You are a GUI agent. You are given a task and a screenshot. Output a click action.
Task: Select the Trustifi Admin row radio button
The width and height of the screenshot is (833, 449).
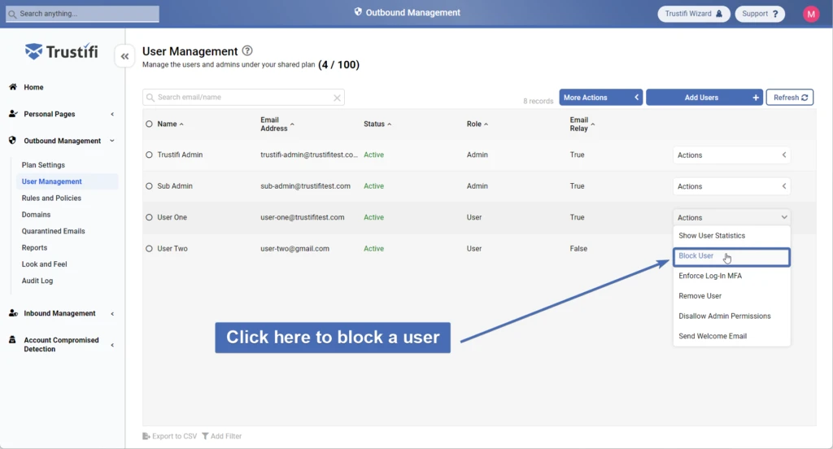(x=149, y=155)
